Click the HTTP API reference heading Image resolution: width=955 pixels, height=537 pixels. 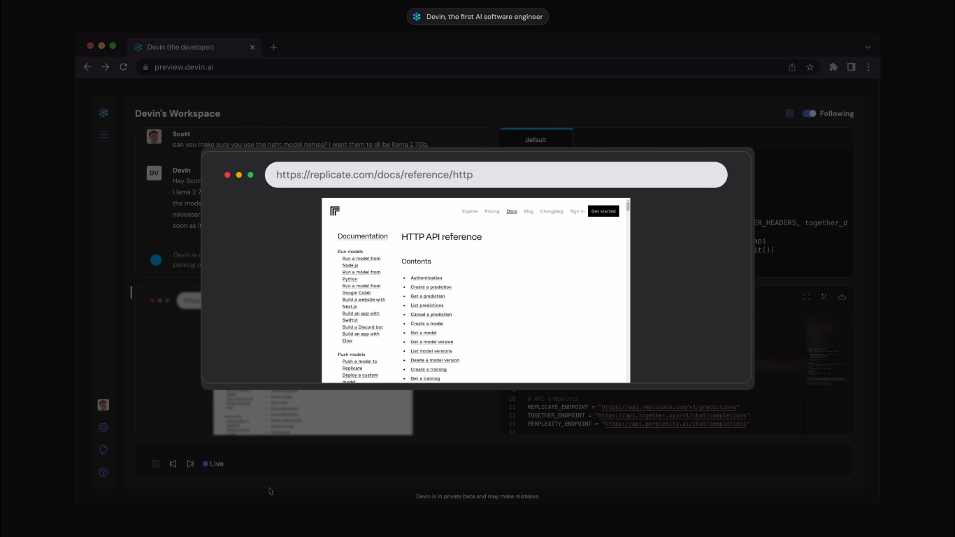click(442, 237)
